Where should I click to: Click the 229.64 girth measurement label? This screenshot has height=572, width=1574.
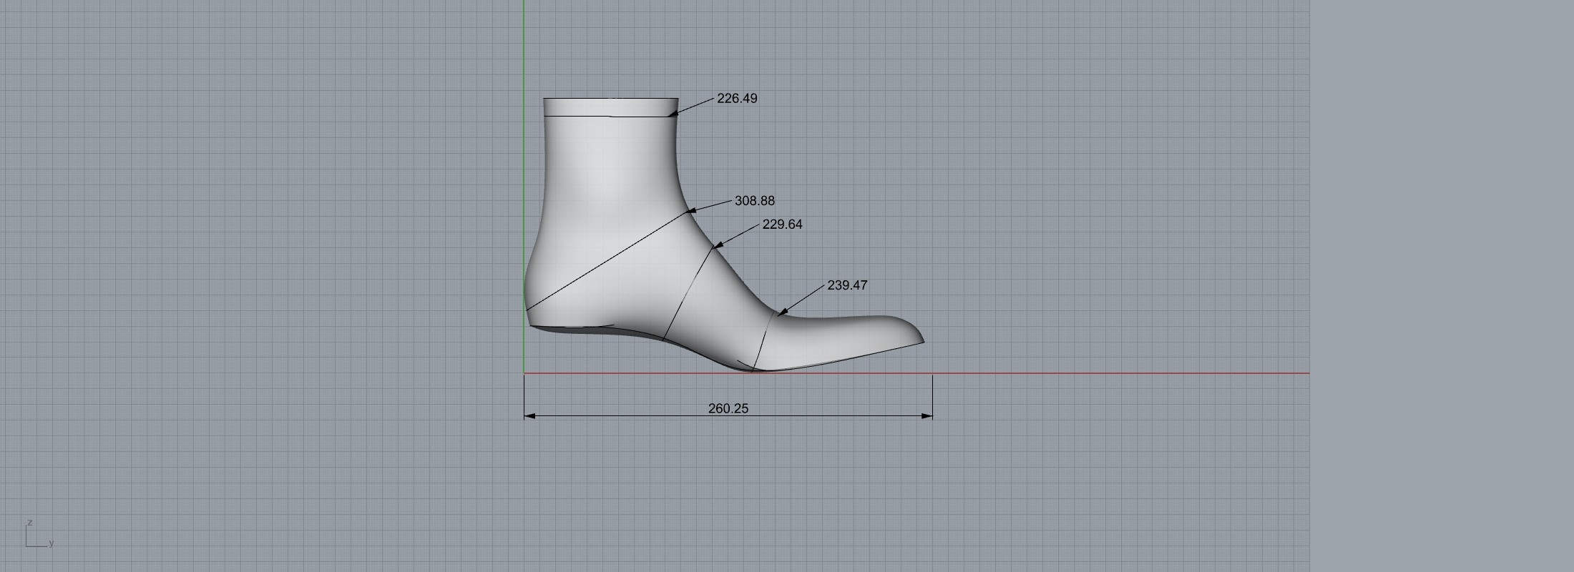click(781, 225)
